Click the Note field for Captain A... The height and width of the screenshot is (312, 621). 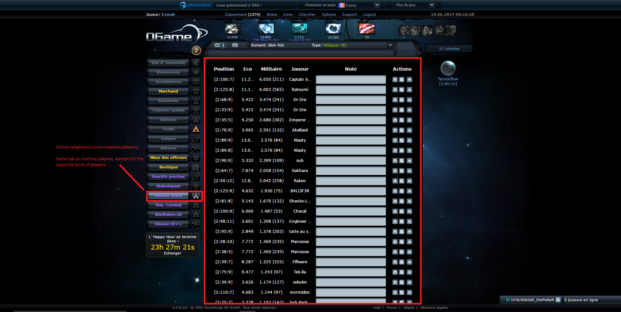point(351,79)
